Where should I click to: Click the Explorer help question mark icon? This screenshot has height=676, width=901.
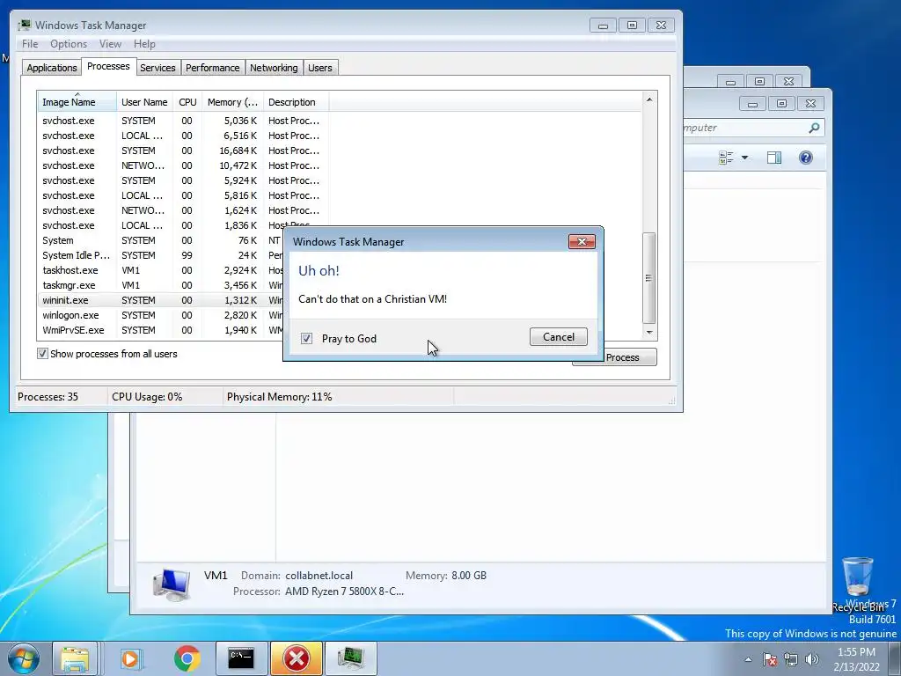806,158
